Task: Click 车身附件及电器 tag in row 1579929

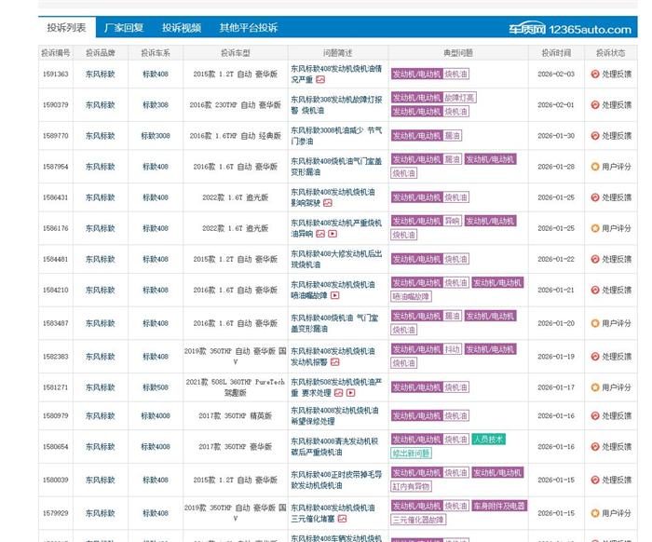Action: (x=499, y=506)
